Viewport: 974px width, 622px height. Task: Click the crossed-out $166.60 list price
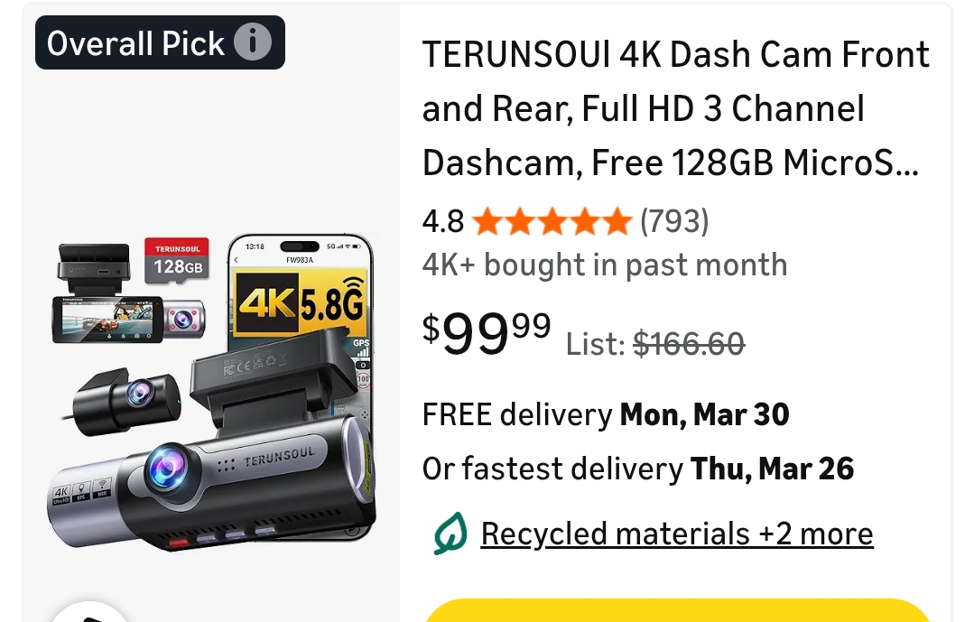[689, 343]
